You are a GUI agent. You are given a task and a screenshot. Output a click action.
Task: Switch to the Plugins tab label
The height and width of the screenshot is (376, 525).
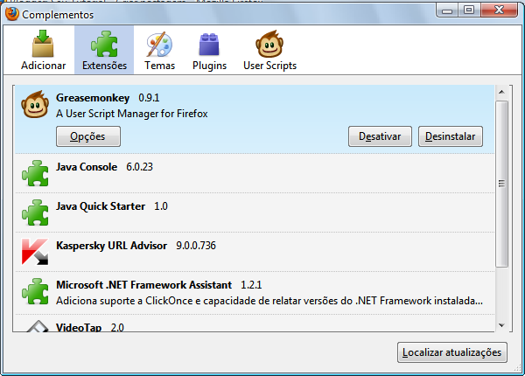coord(210,66)
